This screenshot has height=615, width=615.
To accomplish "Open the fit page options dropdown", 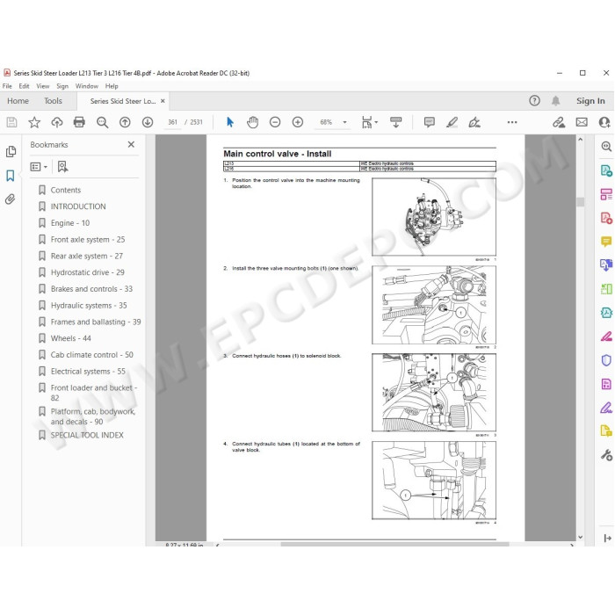I will pyautogui.click(x=370, y=122).
